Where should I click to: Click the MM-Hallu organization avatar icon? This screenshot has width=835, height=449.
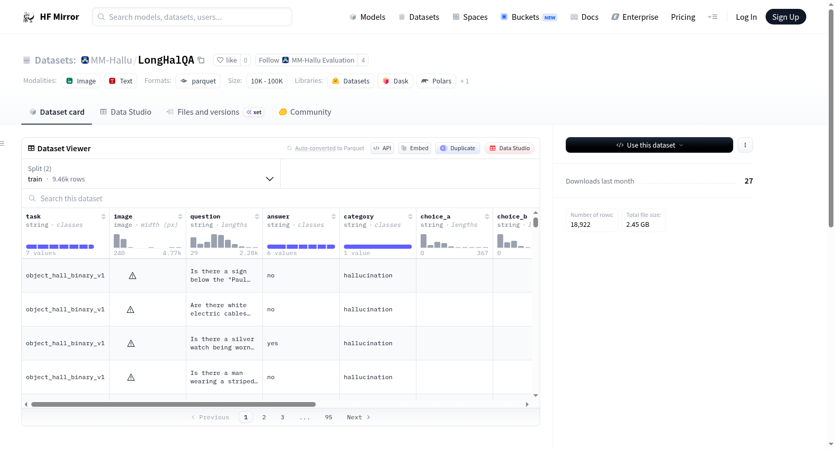pyautogui.click(x=85, y=60)
